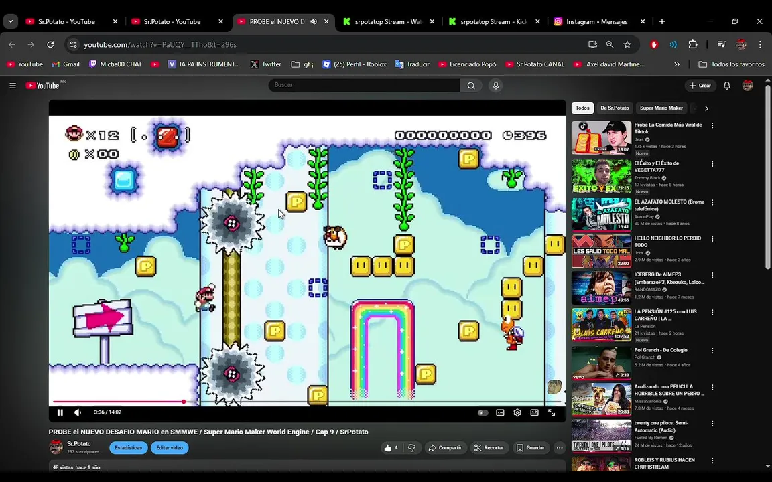Open Chrome three-dot menu
Screen dimensions: 772x482
click(760, 44)
